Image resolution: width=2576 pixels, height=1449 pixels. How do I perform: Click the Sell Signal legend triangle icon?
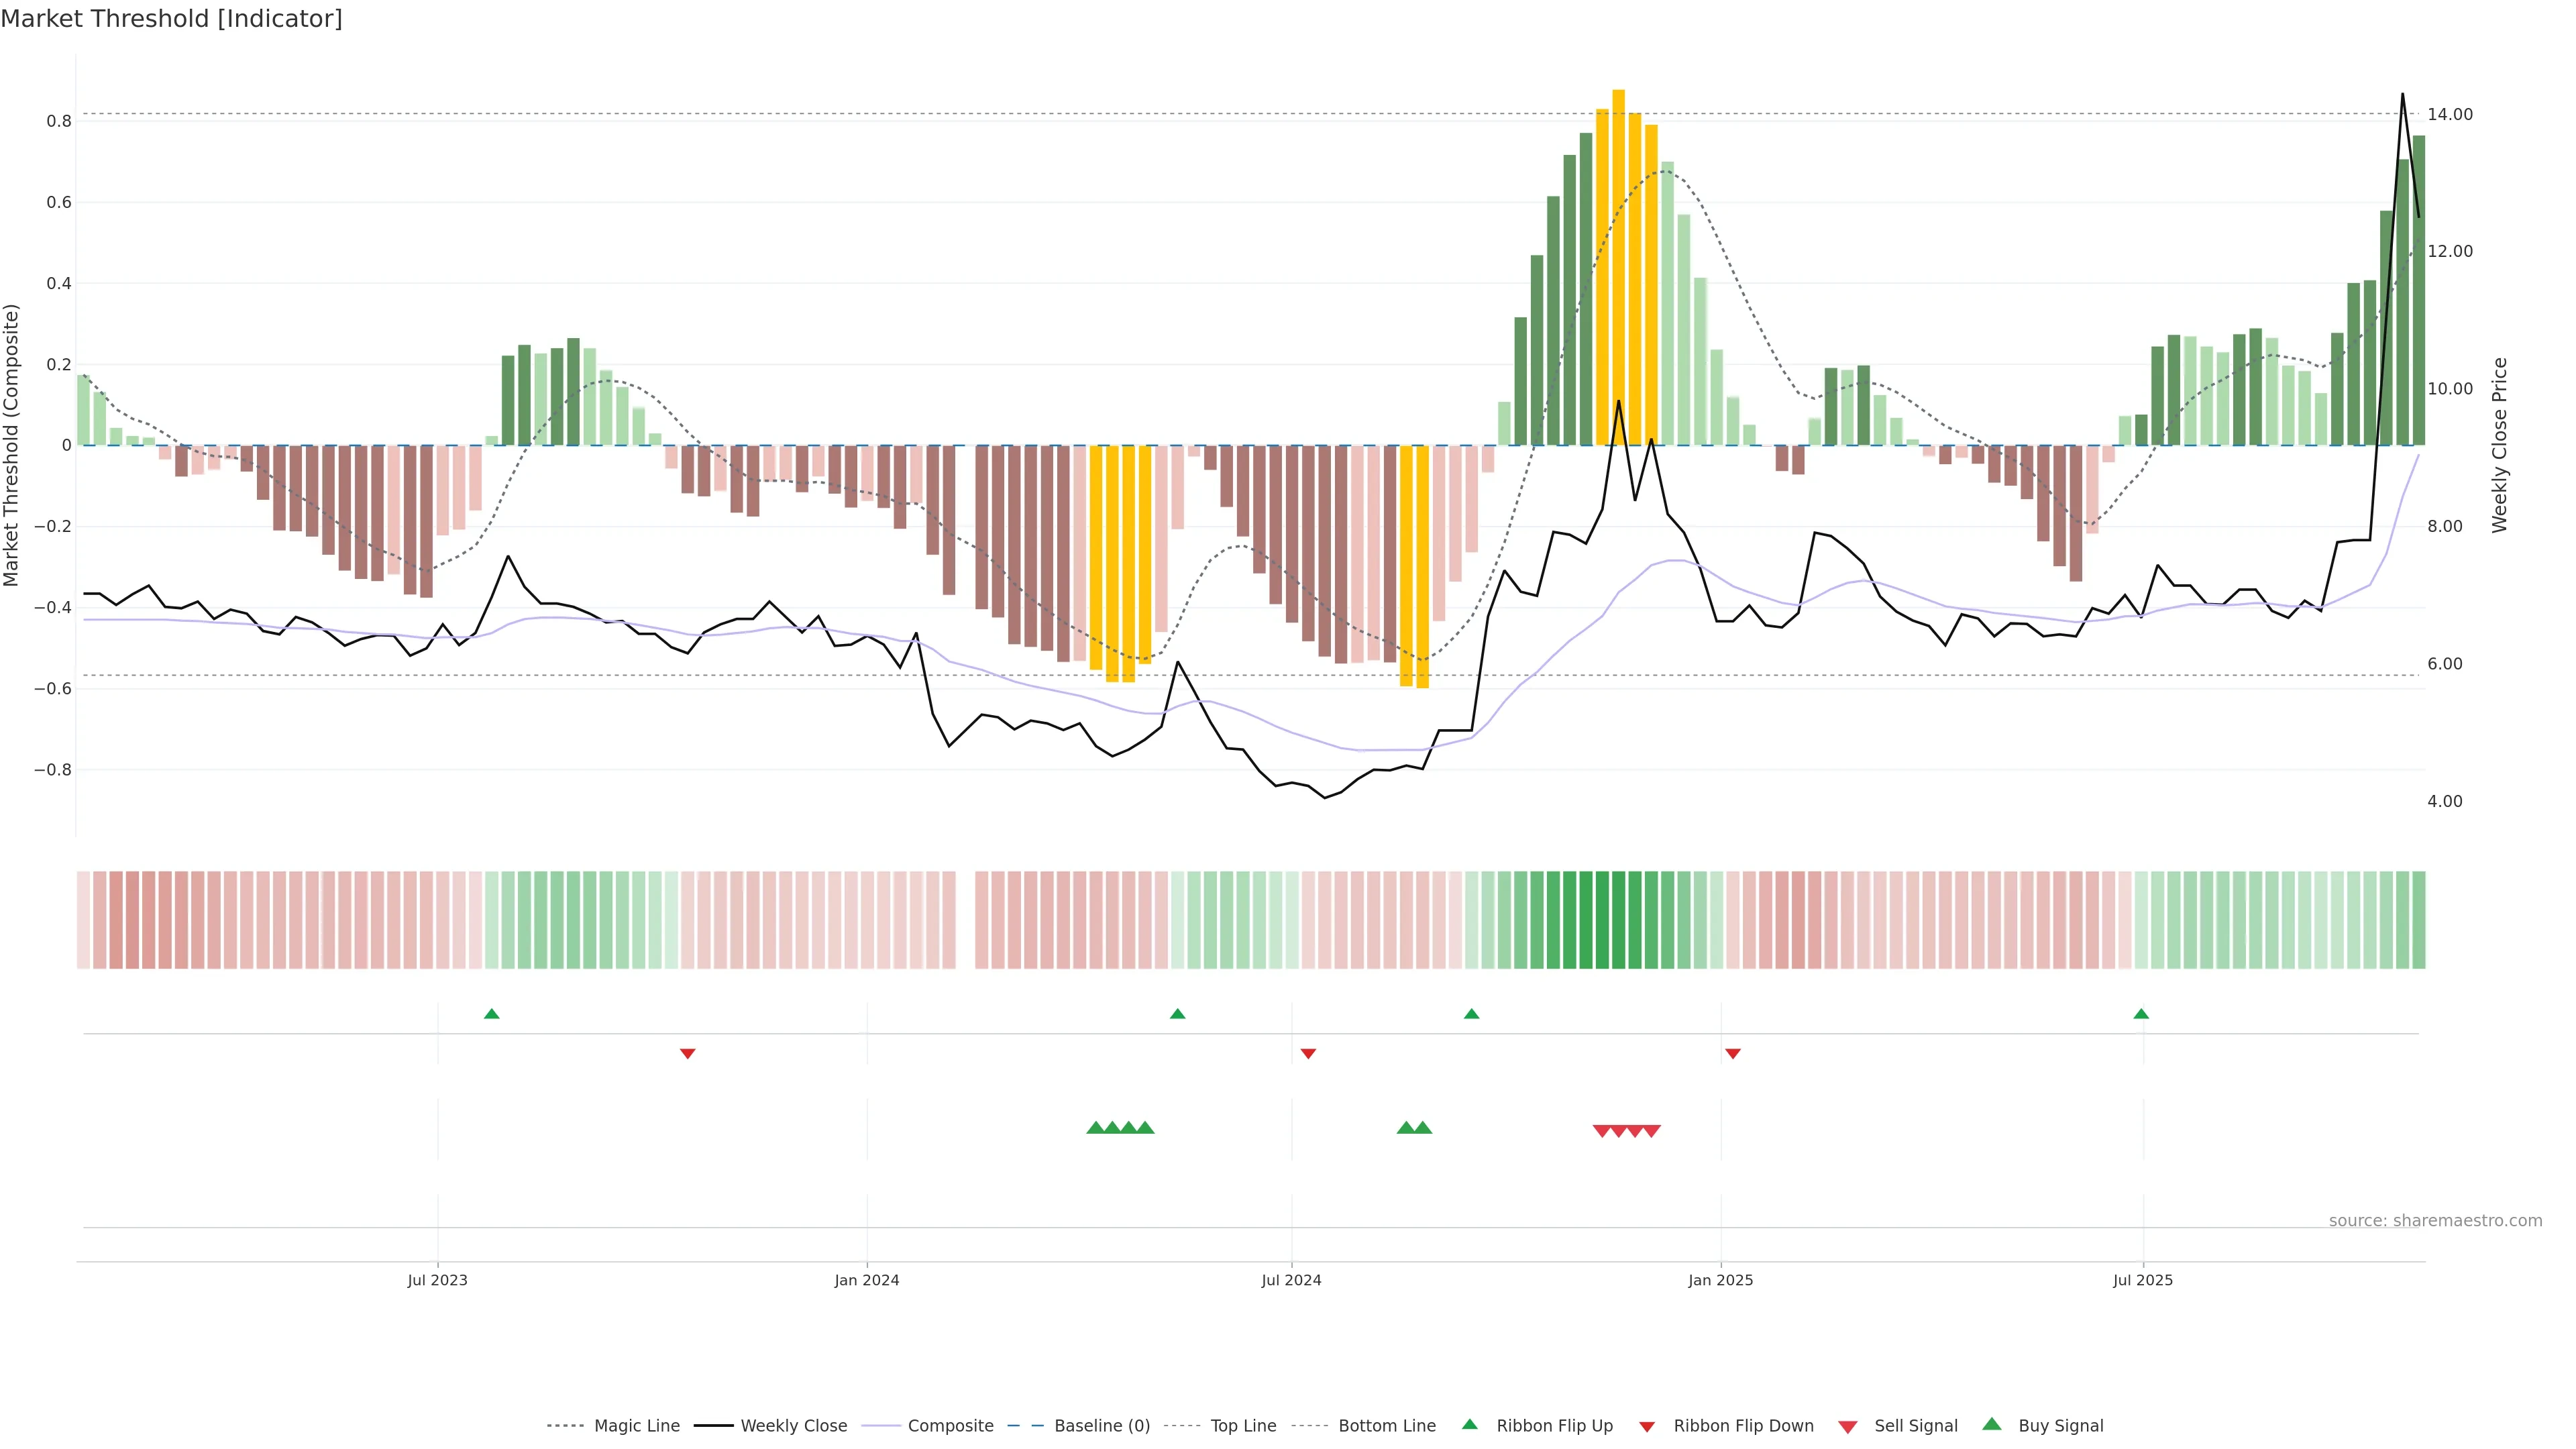[x=1847, y=1426]
